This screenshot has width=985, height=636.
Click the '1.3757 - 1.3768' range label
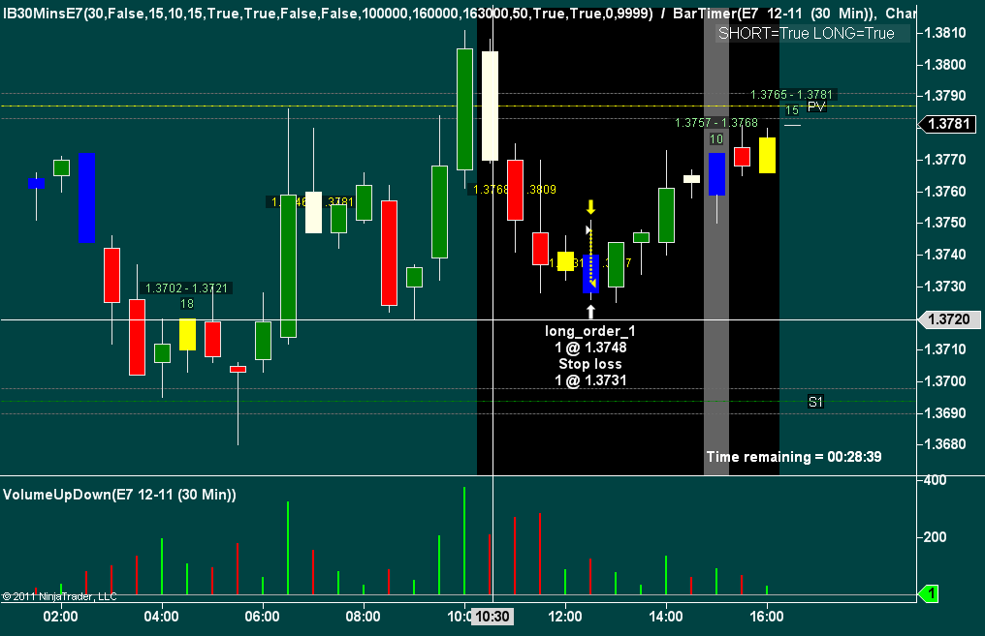tap(716, 123)
